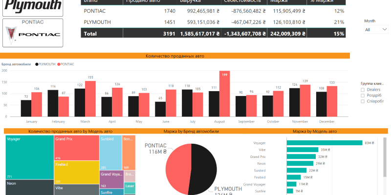The image size is (391, 195).
Task: Select the Plymouth brand logo tile
Action: [33, 8]
